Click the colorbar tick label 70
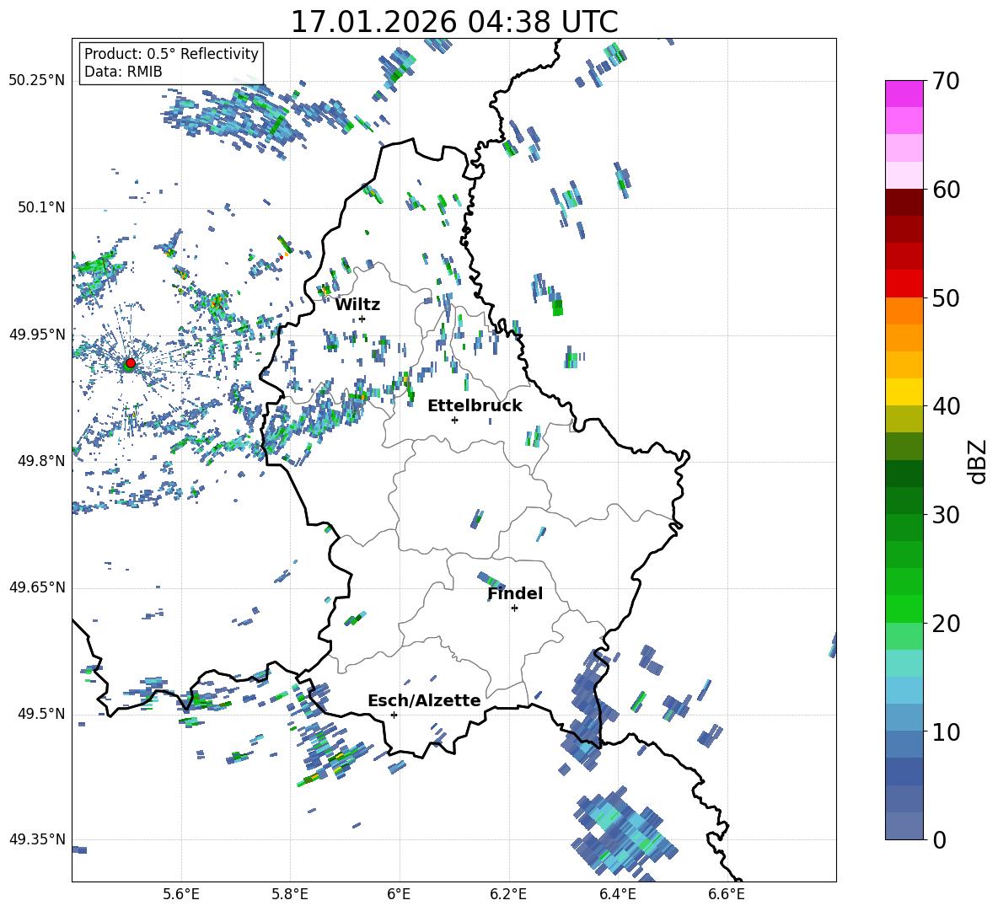 point(945,82)
